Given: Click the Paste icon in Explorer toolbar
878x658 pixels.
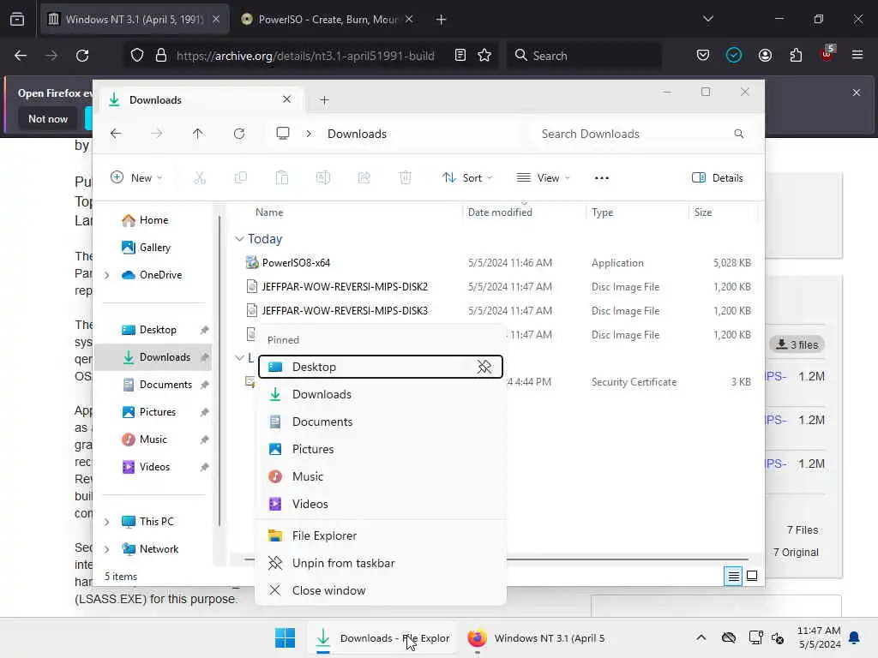Looking at the screenshot, I should 281,178.
